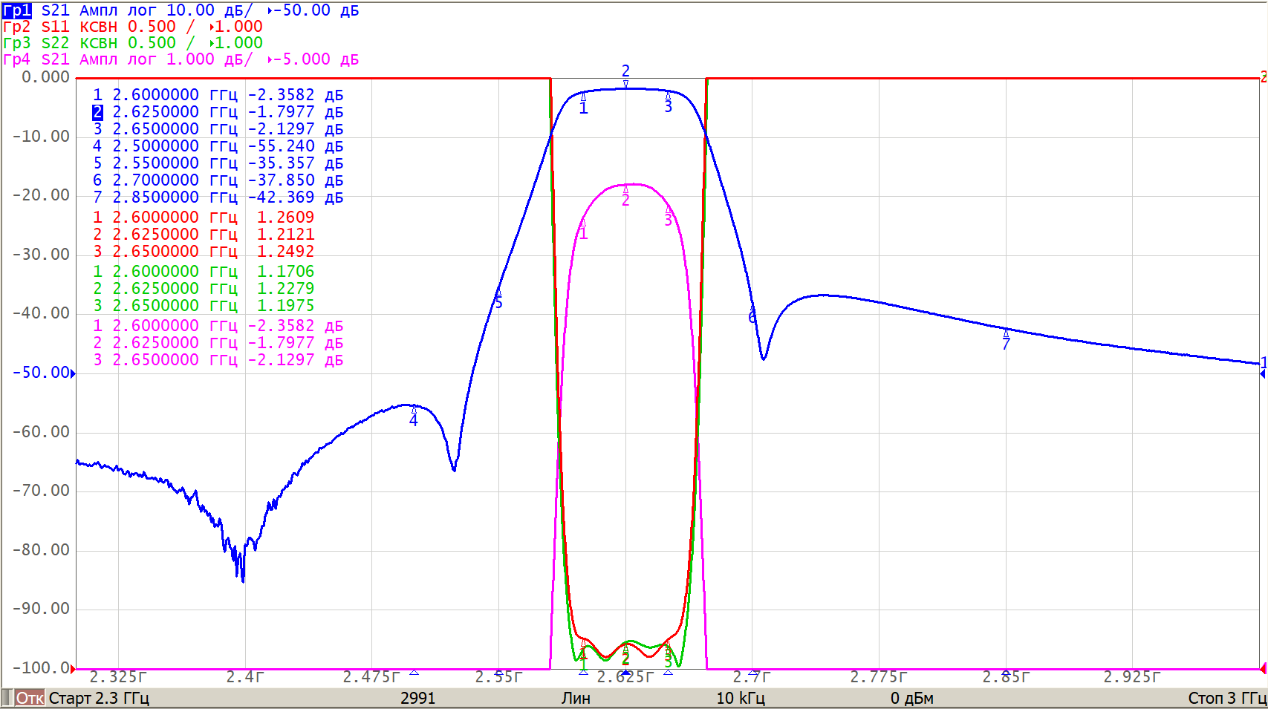The height and width of the screenshot is (709, 1268).
Task: Click the Старт 2.3 ГГц field
Action: coord(99,698)
